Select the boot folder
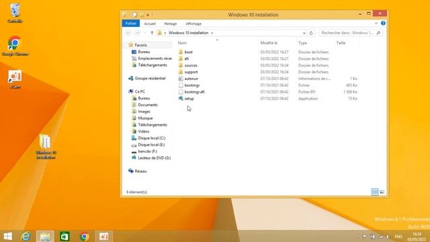The image size is (430, 242). pos(188,52)
